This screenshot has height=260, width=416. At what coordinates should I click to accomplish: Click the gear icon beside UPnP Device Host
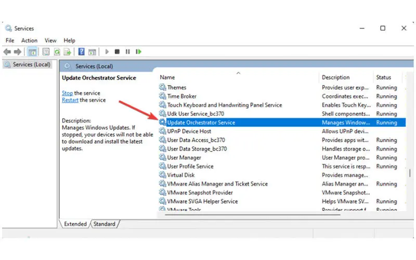[162, 131]
